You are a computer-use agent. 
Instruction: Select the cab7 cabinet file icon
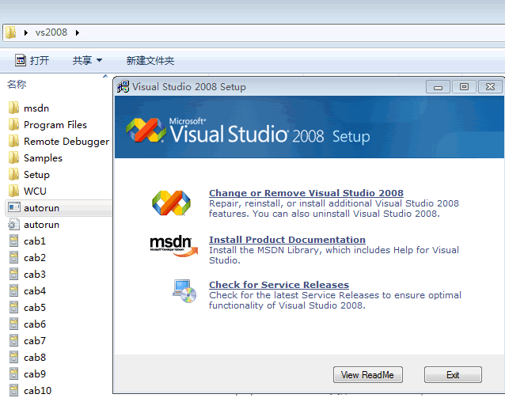(x=13, y=341)
